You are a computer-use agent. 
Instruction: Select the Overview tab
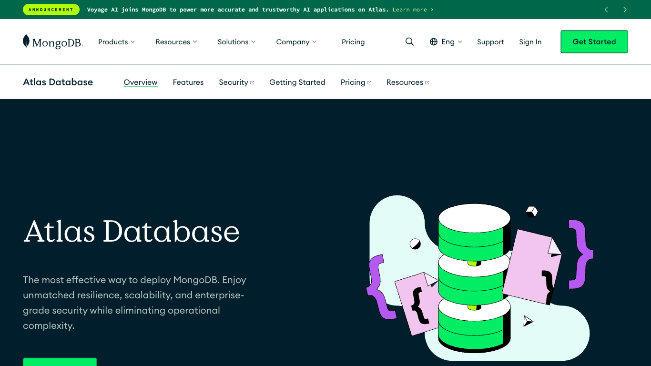(x=141, y=82)
